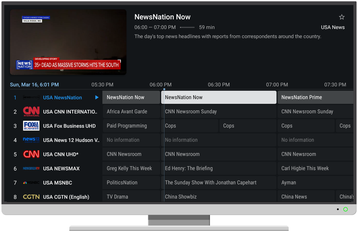Open the China News program
The height and width of the screenshot is (231, 358).
click(x=306, y=196)
